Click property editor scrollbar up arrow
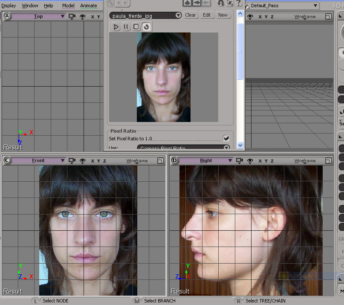Image resolution: width=344 pixels, height=305 pixels. point(240,14)
